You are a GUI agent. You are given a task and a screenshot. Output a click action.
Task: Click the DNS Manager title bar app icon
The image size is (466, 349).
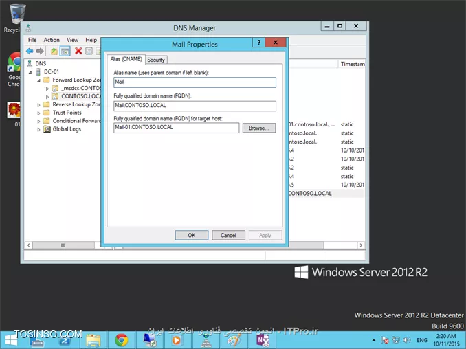coord(28,28)
